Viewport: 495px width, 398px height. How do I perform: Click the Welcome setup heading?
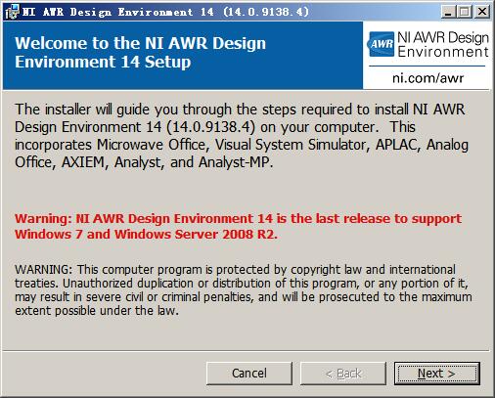tap(140, 53)
